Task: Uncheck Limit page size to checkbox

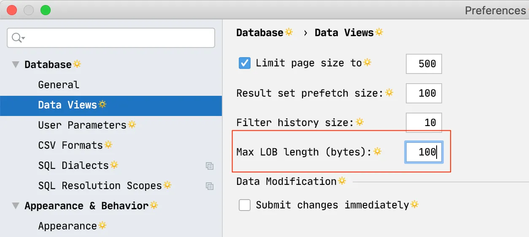Action: 245,63
